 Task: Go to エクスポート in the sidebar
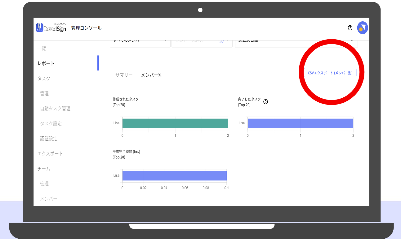(50, 153)
